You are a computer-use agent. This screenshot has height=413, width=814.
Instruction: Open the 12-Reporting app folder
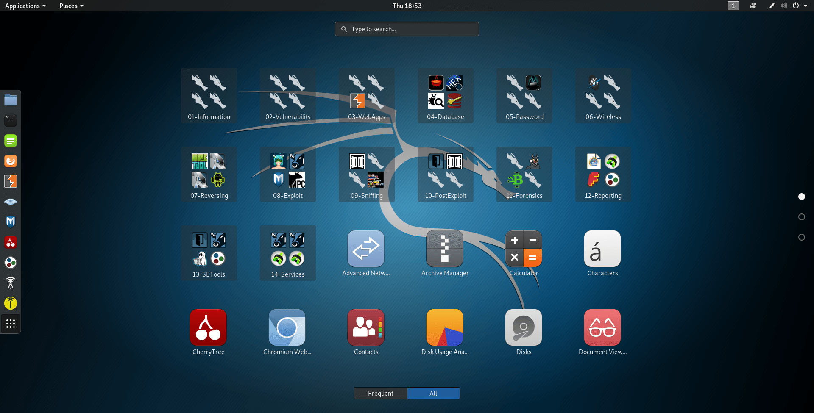coord(603,175)
